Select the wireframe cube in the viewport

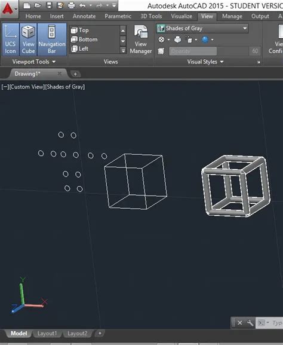pyautogui.click(x=136, y=182)
